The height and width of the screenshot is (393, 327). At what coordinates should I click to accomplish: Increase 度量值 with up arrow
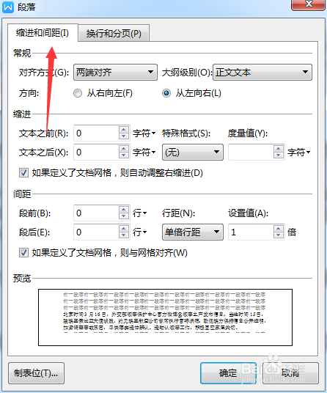tap(278, 149)
